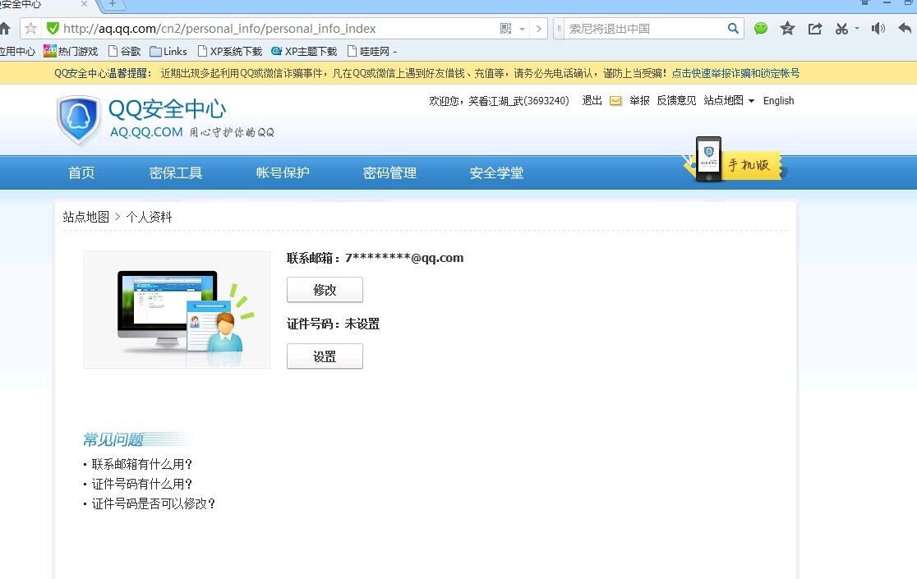Viewport: 917px width, 579px height.
Task: Open a new tab with plus button
Action: pos(113,4)
